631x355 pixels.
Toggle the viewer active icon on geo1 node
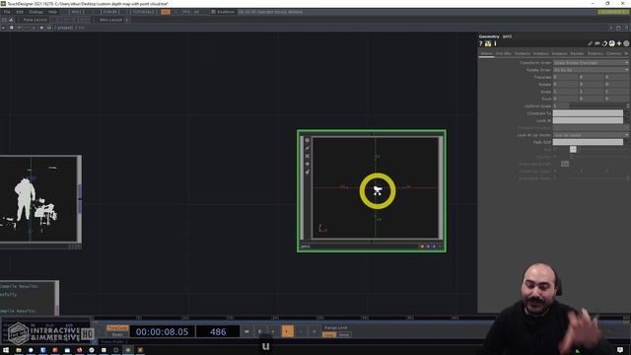click(308, 140)
